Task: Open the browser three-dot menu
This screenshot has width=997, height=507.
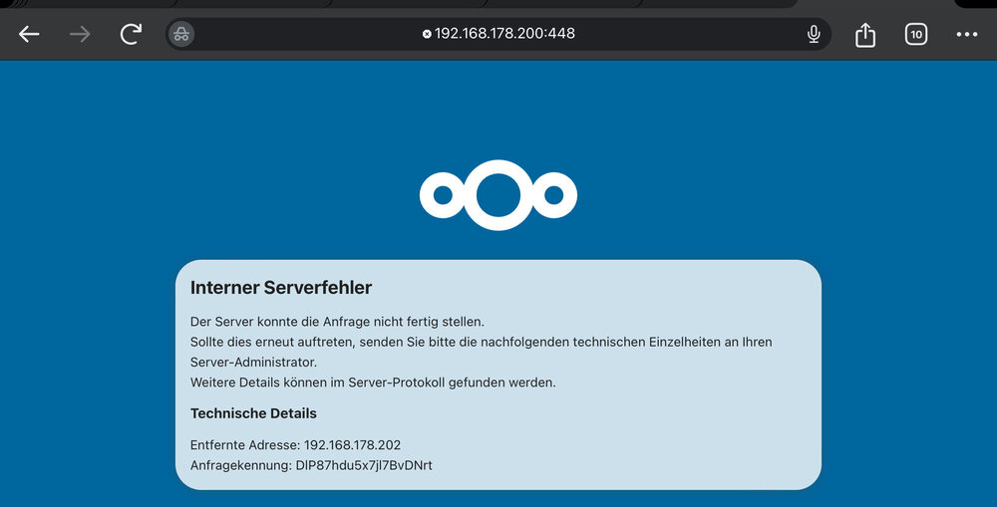Action: point(966,34)
